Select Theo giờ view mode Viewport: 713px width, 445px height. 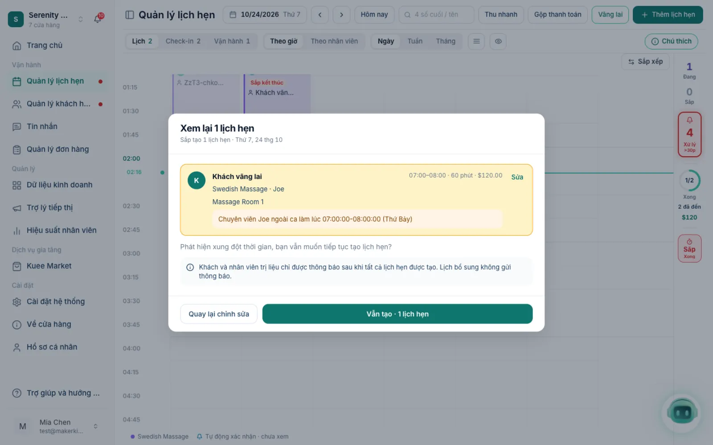[283, 41]
